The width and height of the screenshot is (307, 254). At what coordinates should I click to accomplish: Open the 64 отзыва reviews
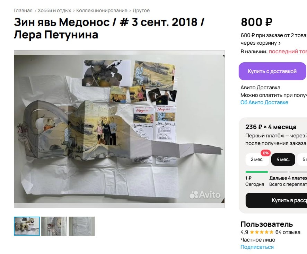[288, 232]
